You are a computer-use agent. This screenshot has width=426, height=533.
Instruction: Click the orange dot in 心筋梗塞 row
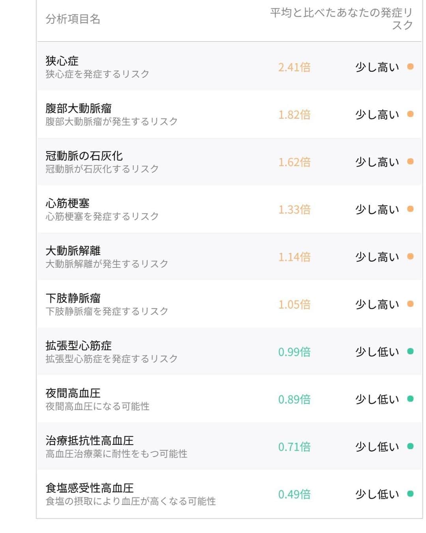410,209
